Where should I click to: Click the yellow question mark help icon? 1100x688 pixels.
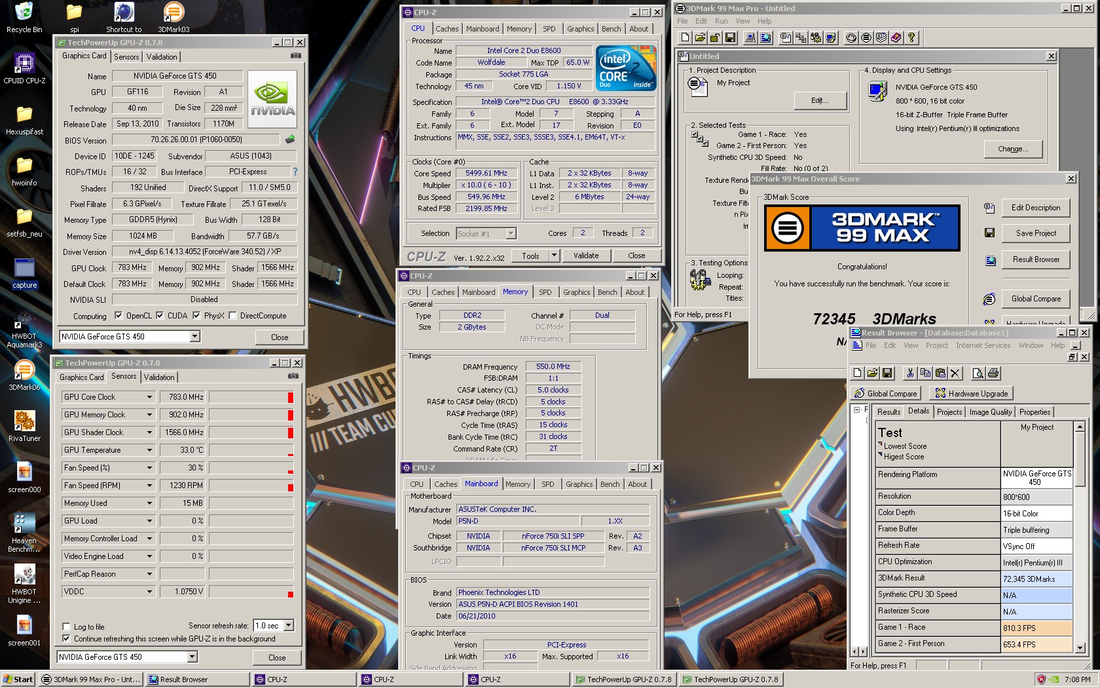click(911, 37)
